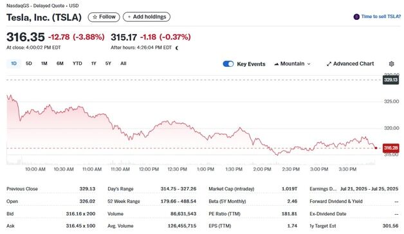
Task: Click the Avg. Volume value 126,455,715
Action: point(182,226)
